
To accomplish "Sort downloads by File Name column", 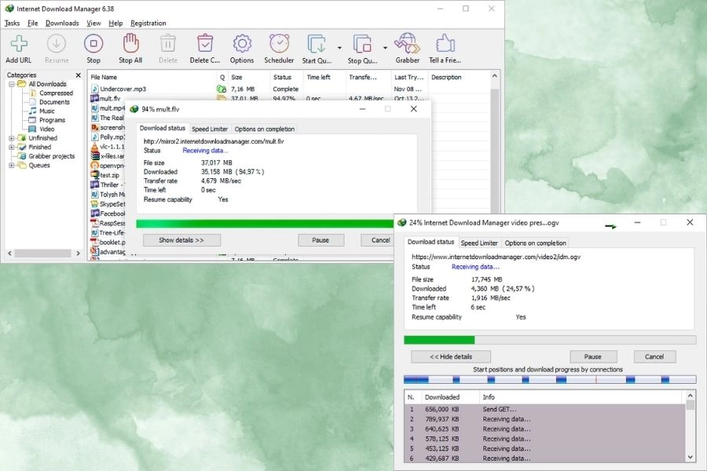I will [x=152, y=77].
